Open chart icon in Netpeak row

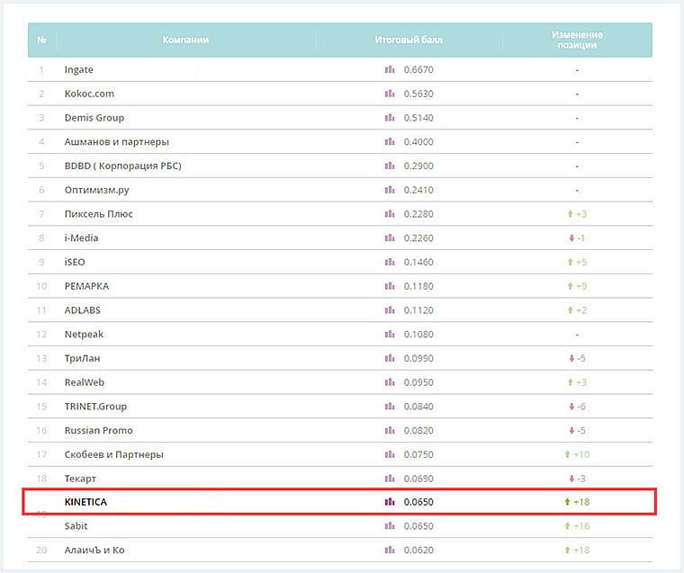click(390, 334)
